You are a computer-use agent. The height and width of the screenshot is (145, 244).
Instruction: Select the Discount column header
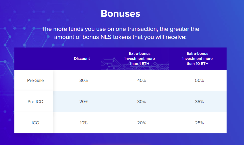click(82, 59)
